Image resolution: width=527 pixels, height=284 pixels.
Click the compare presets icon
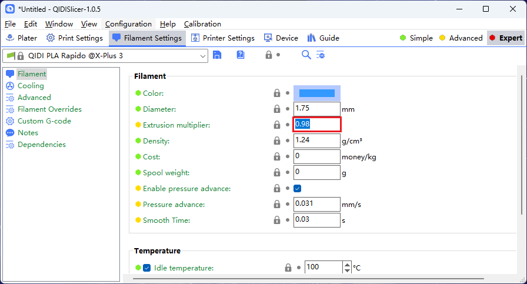pyautogui.click(x=321, y=55)
